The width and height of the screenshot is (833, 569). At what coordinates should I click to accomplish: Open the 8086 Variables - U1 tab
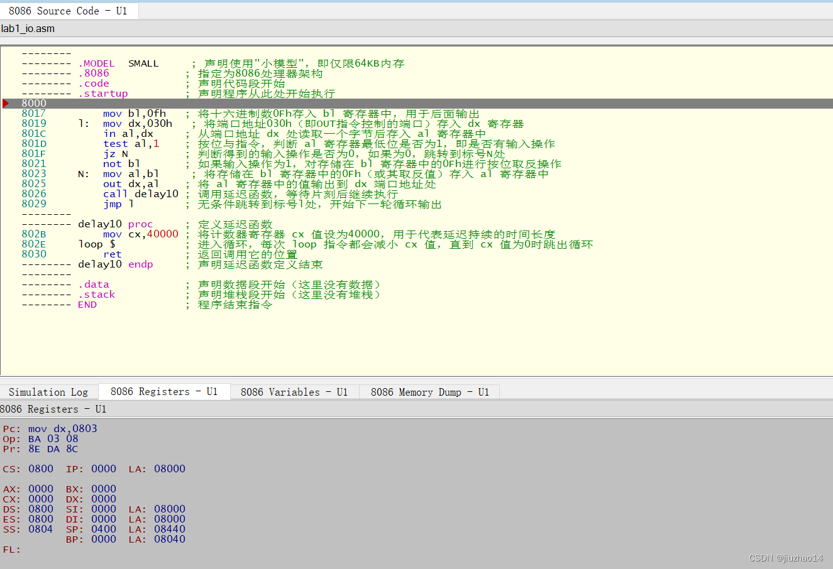[x=293, y=391]
